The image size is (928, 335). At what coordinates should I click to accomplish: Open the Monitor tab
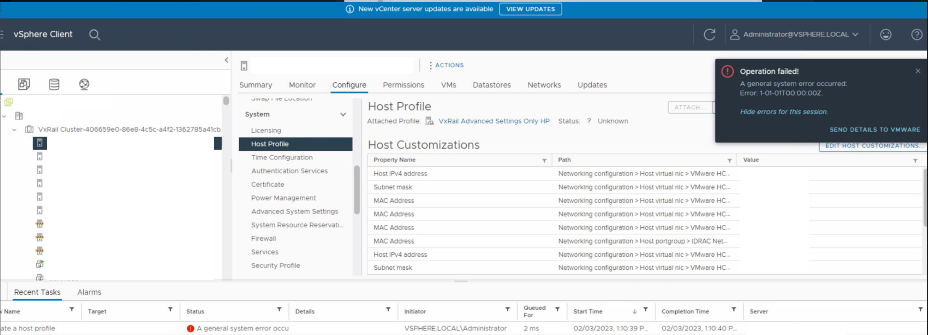[302, 85]
